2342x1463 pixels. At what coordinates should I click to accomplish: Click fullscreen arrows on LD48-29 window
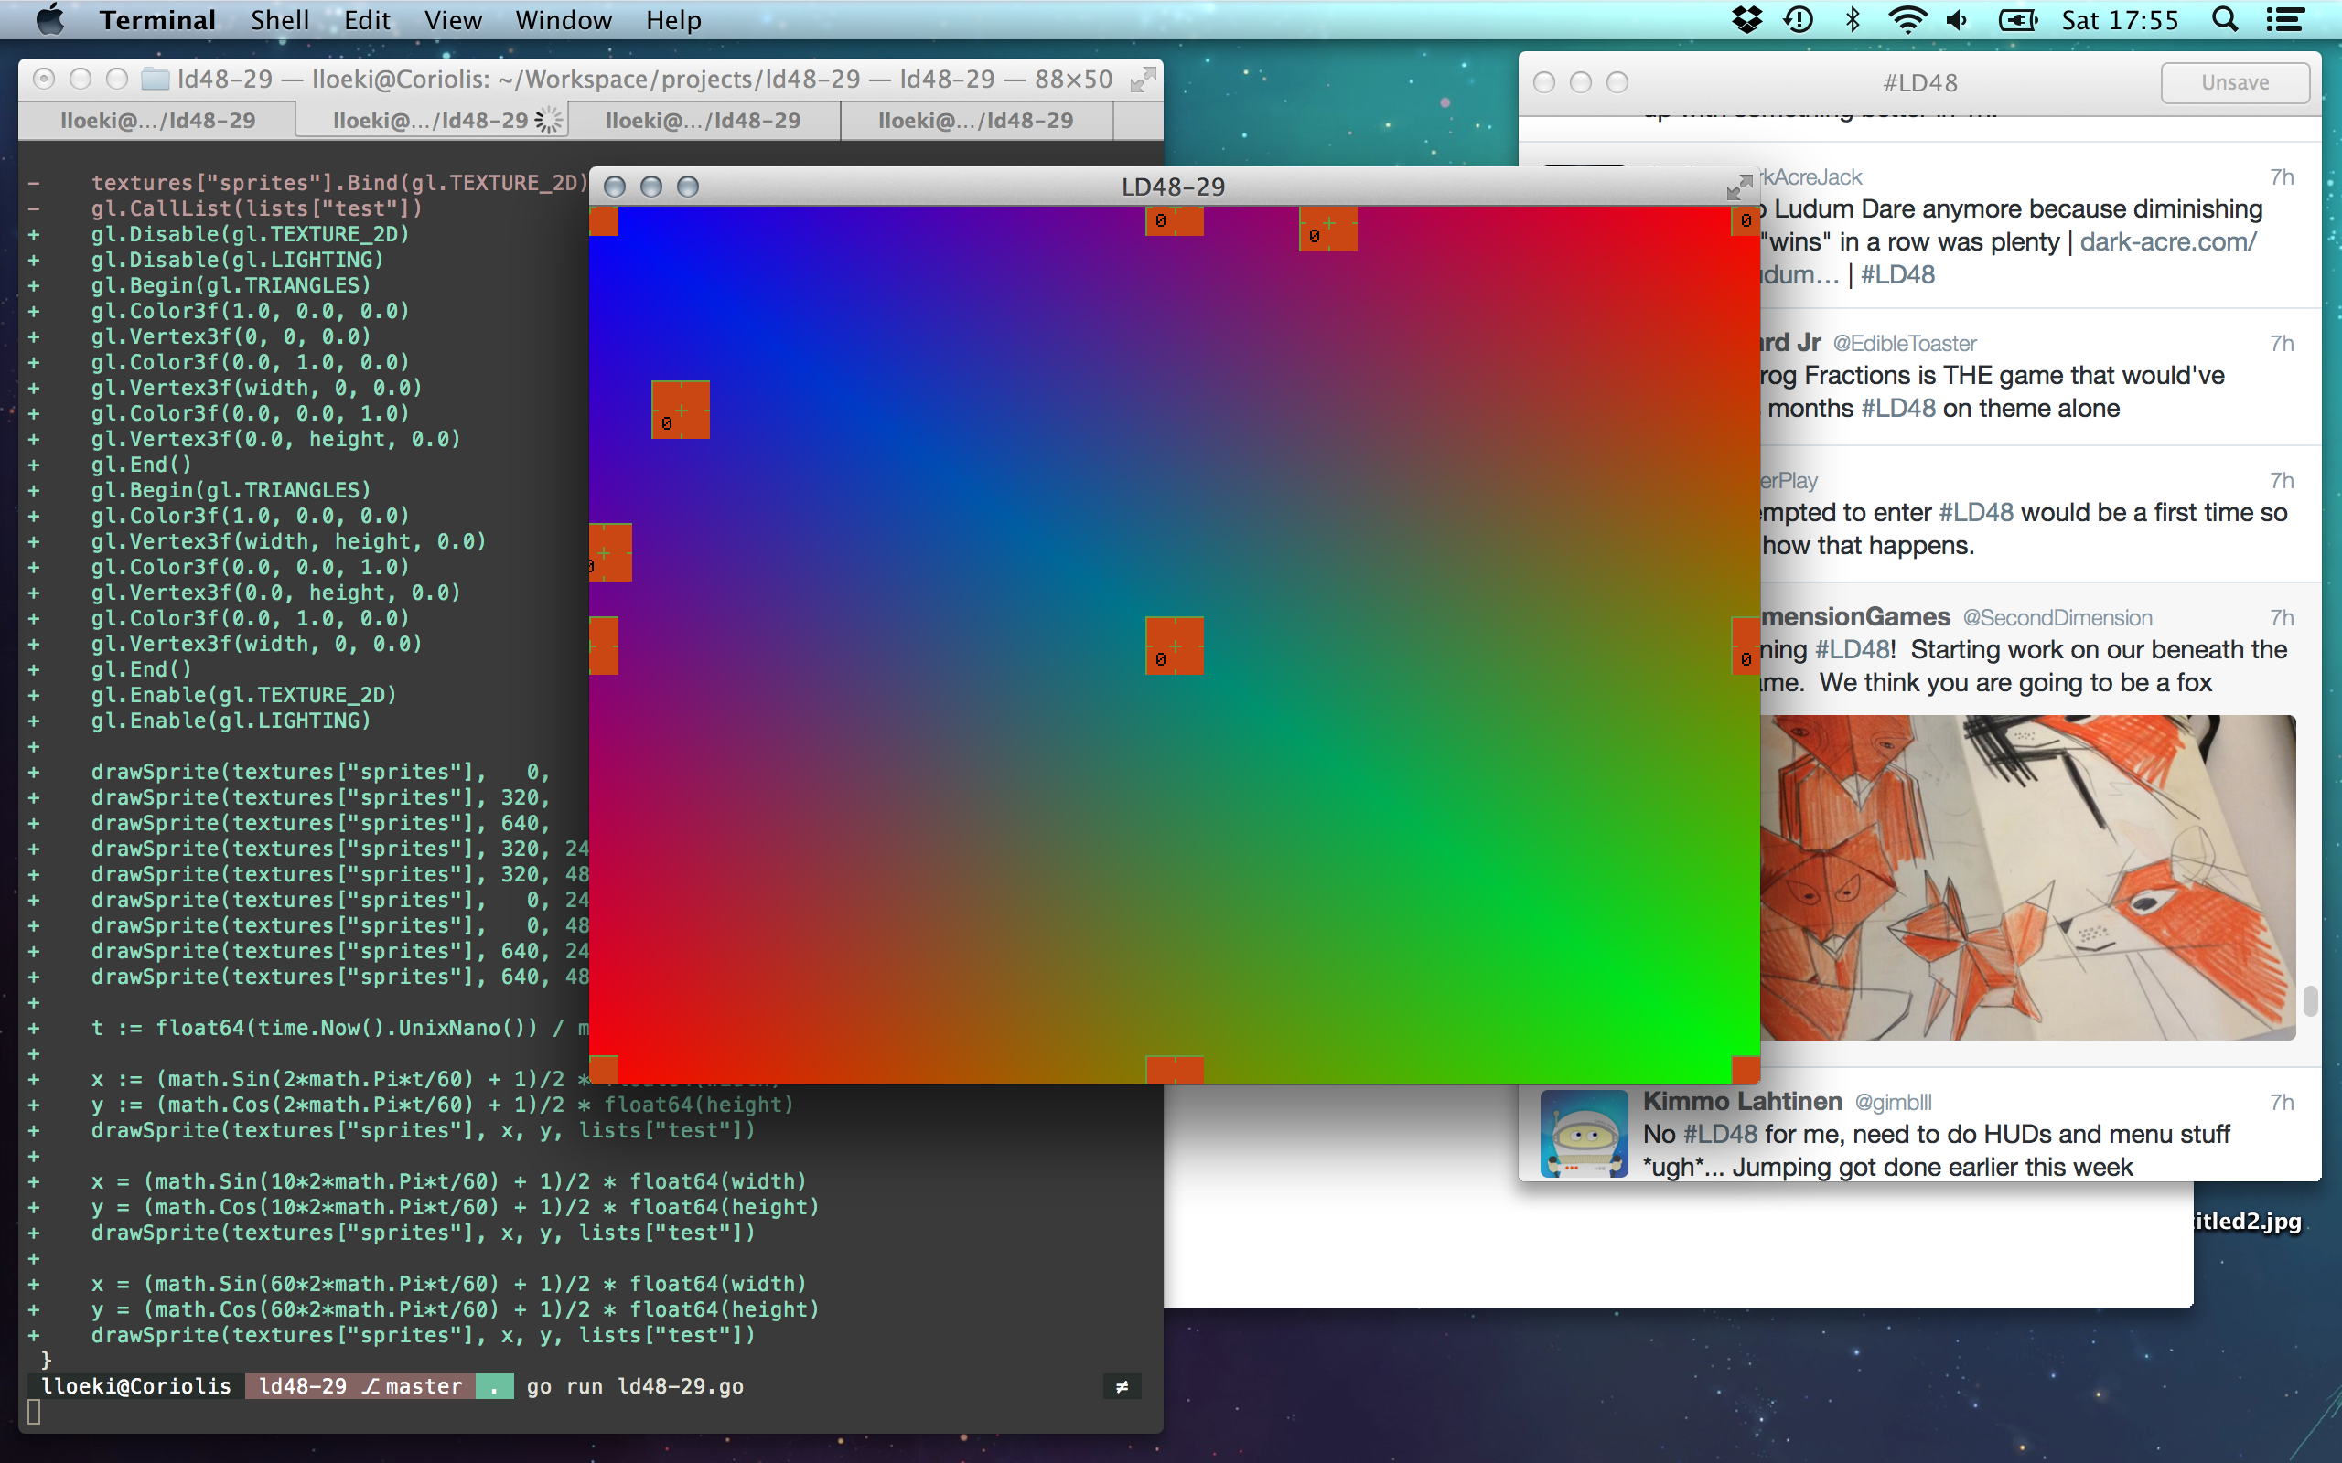(1739, 186)
